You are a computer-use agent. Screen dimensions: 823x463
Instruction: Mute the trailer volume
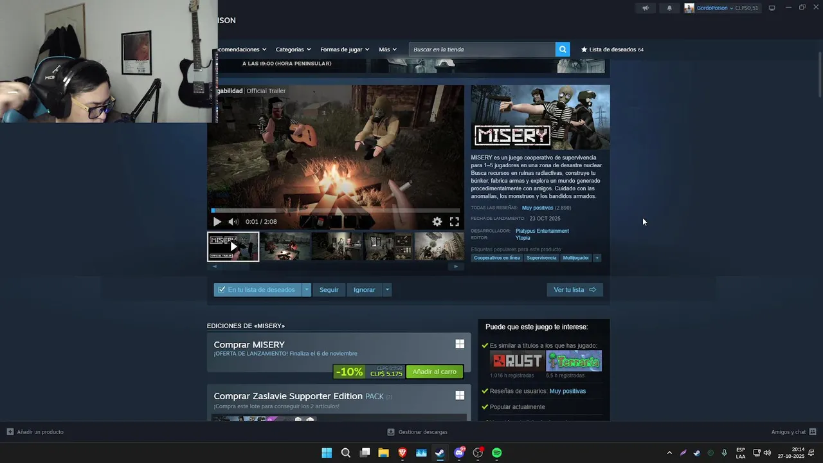point(233,221)
